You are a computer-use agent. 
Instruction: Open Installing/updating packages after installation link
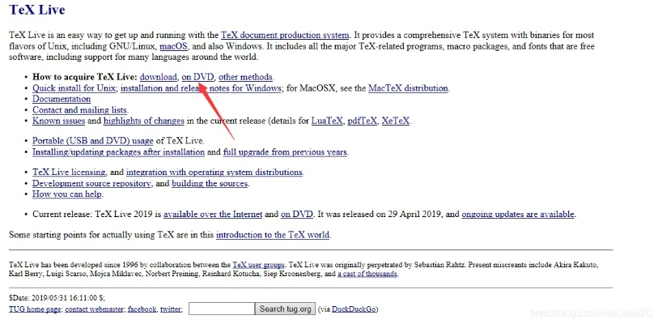click(118, 151)
